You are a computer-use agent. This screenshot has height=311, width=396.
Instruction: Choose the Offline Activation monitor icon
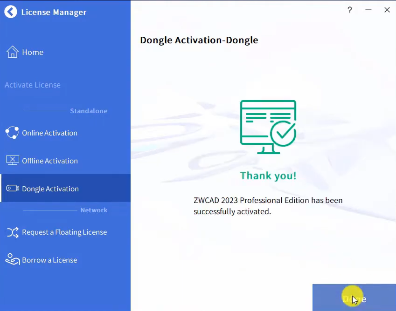(13, 161)
